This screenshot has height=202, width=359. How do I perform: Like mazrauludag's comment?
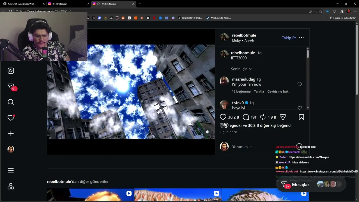tap(300, 84)
